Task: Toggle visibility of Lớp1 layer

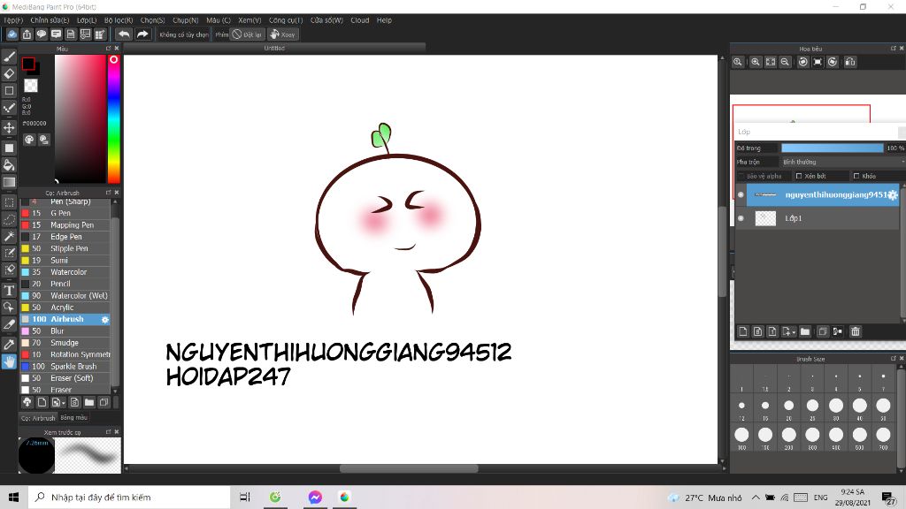Action: (741, 218)
